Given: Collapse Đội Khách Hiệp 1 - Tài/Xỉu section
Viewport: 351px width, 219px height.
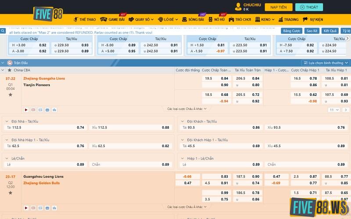Looking at the screenshot, I should [x=182, y=140].
